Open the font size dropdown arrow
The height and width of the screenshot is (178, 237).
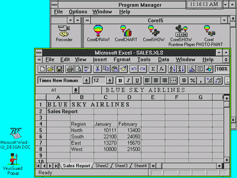tap(110, 80)
